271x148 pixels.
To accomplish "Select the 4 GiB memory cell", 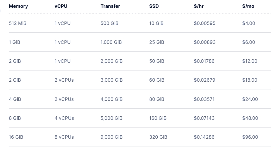I will pos(15,99).
